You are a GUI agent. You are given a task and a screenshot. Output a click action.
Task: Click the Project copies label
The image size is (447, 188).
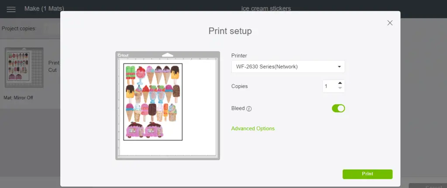click(x=18, y=29)
